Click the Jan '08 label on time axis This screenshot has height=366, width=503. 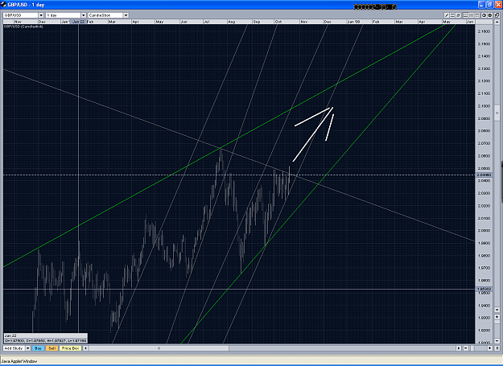pos(353,22)
